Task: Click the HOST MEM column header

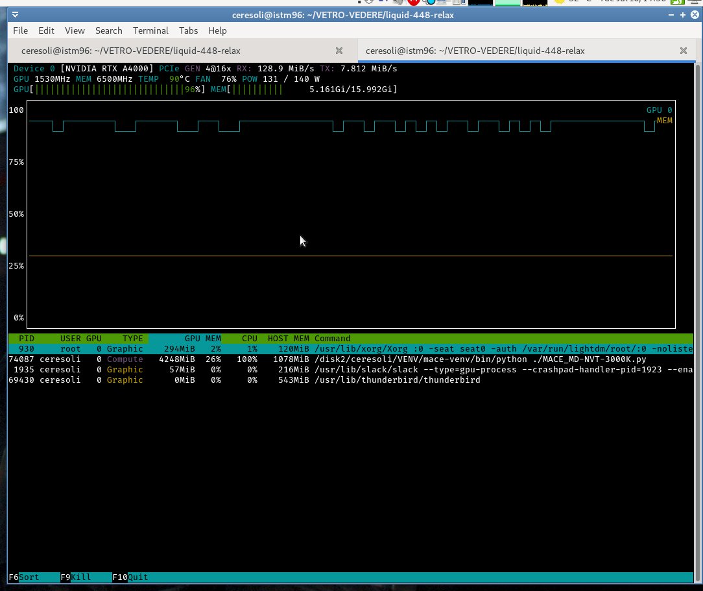Action: point(289,339)
